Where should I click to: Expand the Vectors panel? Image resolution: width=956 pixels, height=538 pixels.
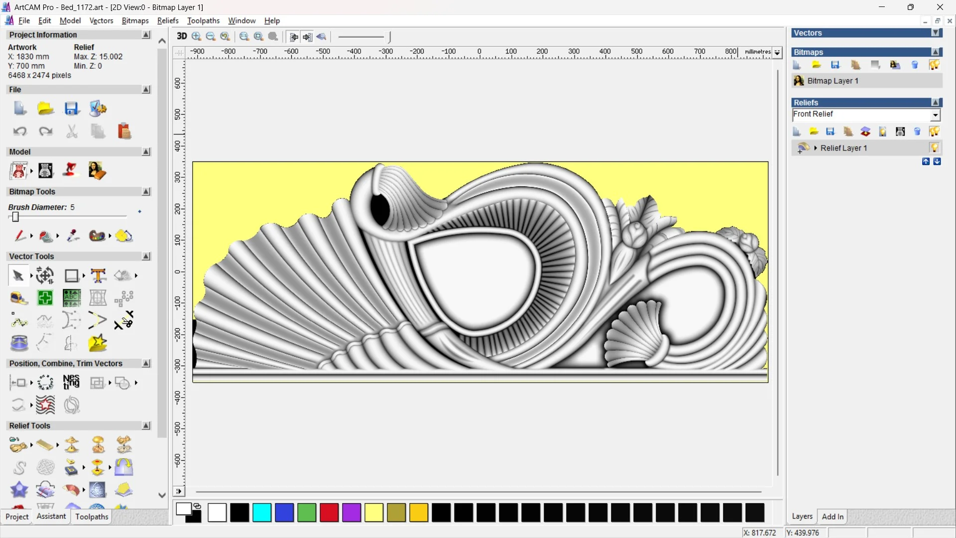coord(936,33)
